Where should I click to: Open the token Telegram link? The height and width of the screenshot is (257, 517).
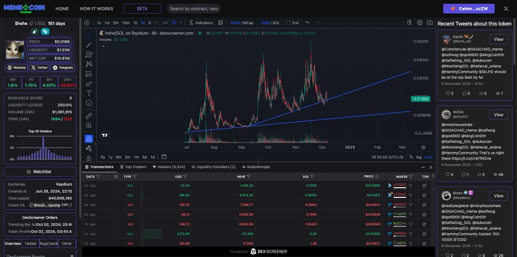[62, 67]
